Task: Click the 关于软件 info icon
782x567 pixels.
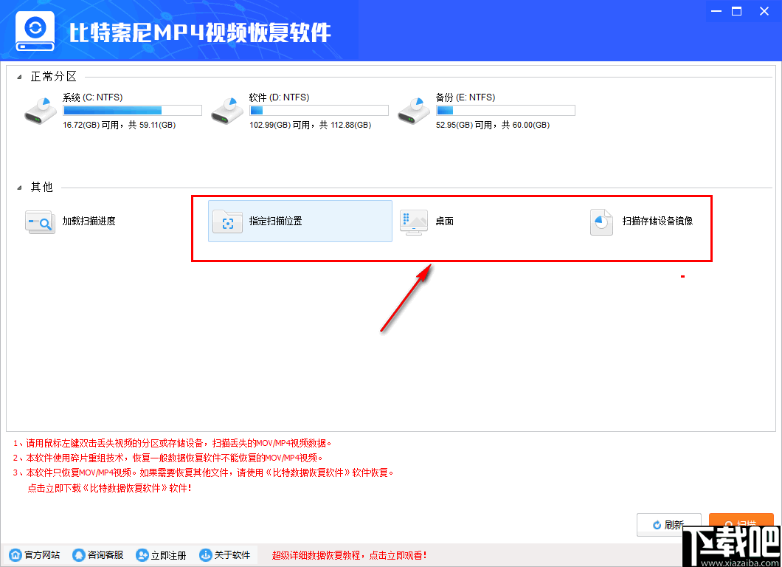Action: point(206,554)
